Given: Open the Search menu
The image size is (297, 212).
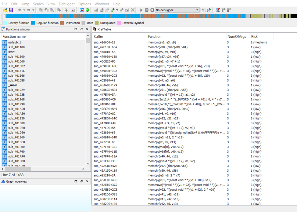Looking at the screenshot, I should click(x=38, y=4).
